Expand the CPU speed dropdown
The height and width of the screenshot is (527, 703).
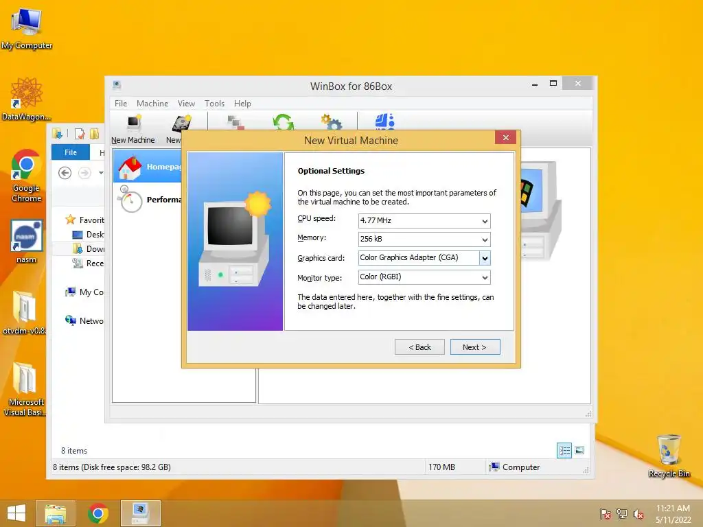click(485, 221)
